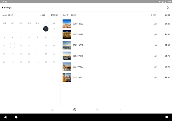
Task: Tap the refresh icon in Earnings header
Action: point(168,8)
